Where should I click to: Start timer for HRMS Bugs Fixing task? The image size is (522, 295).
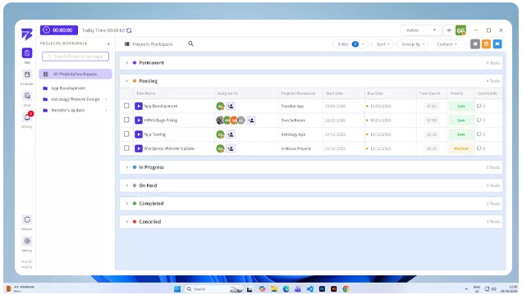(x=139, y=120)
